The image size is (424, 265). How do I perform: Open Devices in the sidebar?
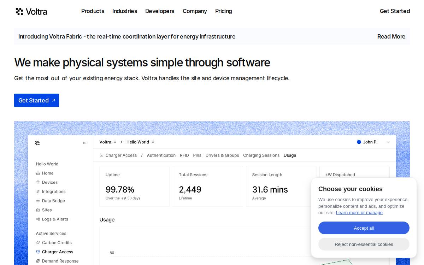click(x=50, y=182)
